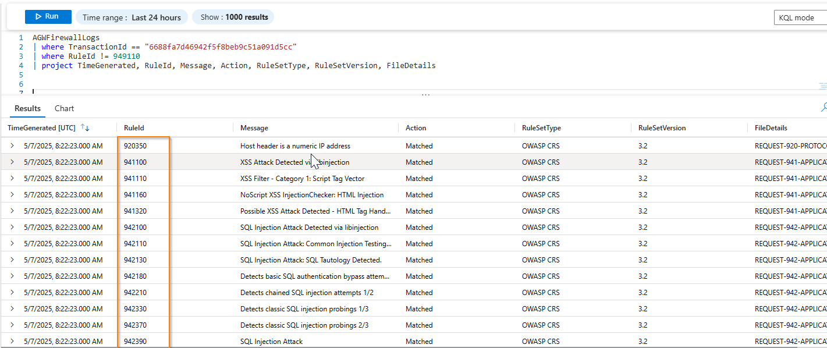Click the Action column header

coord(416,128)
